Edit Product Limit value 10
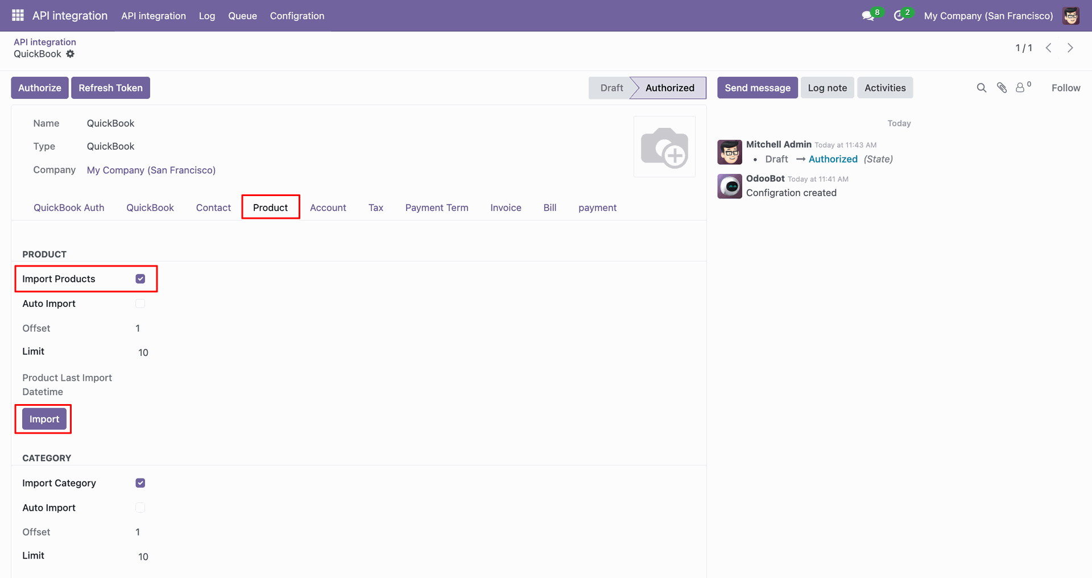1092x578 pixels. pos(143,352)
